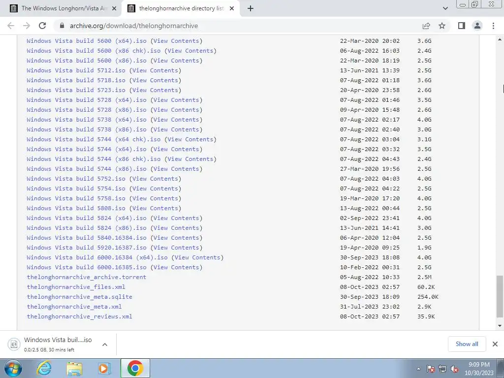Open the Chrome three-dot menu
This screenshot has height=378, width=504.
[x=493, y=26]
